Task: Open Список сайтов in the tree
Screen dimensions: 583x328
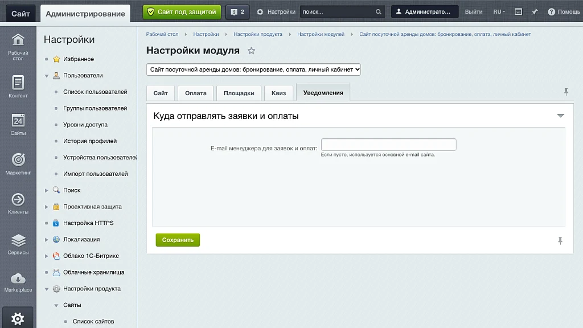Action: [x=93, y=321]
